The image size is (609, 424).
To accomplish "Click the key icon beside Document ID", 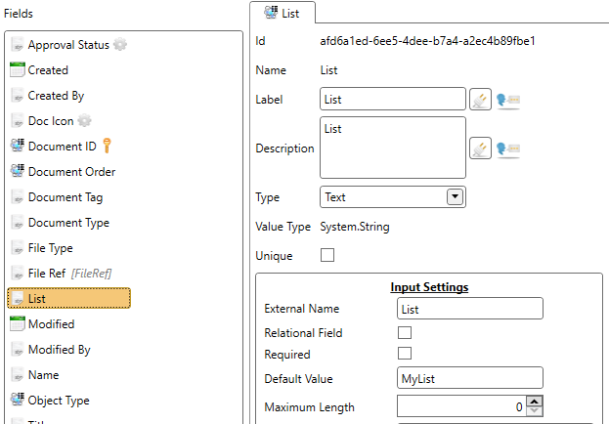I will (x=108, y=146).
